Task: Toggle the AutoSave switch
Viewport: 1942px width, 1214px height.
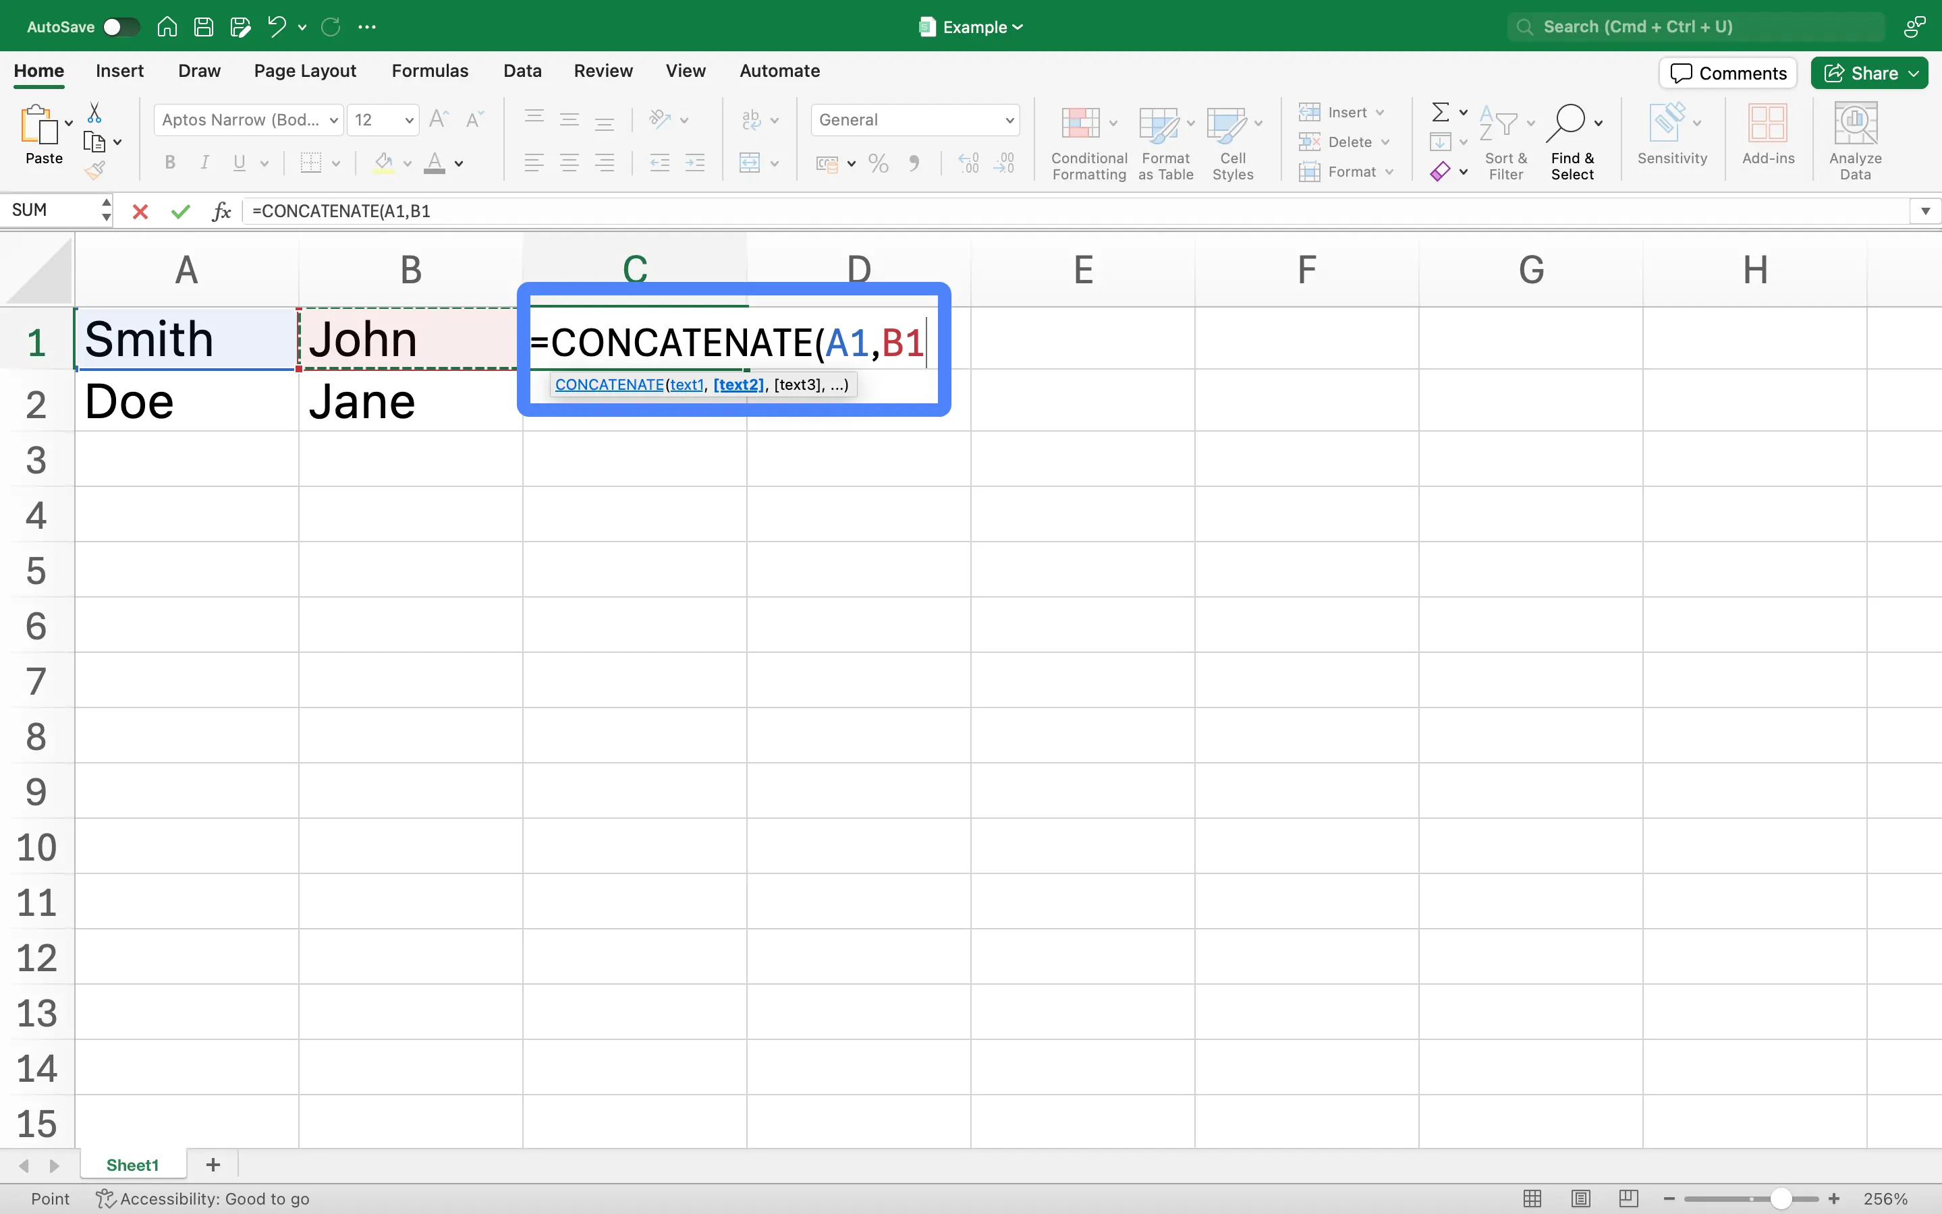Action: tap(121, 26)
